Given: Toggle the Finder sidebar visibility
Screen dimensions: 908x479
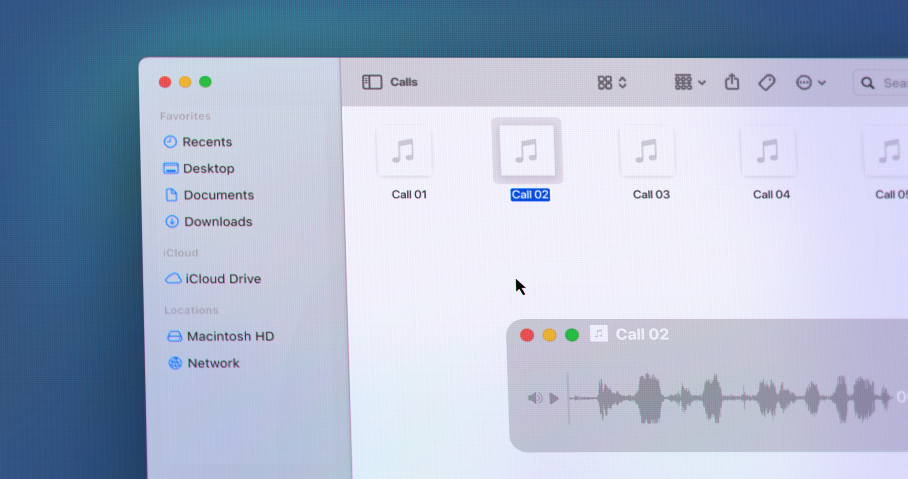Looking at the screenshot, I should click(372, 82).
